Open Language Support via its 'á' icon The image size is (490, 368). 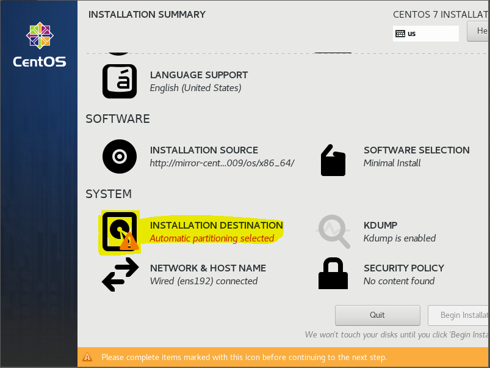pyautogui.click(x=120, y=81)
